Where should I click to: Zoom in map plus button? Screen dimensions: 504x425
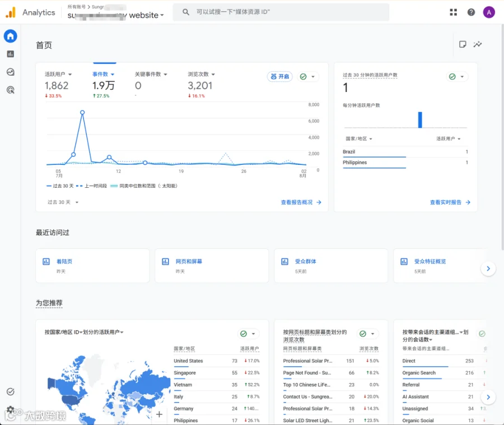tap(159, 414)
